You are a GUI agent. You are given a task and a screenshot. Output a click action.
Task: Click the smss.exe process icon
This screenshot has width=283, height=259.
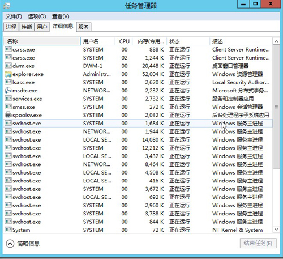click(8, 107)
